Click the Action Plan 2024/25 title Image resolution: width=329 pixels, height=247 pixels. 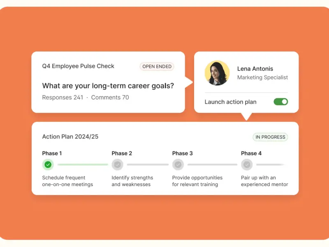coord(70,137)
